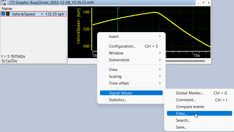
Task: Restore the Graphic window size
Action: pyautogui.click(x=203, y=3)
